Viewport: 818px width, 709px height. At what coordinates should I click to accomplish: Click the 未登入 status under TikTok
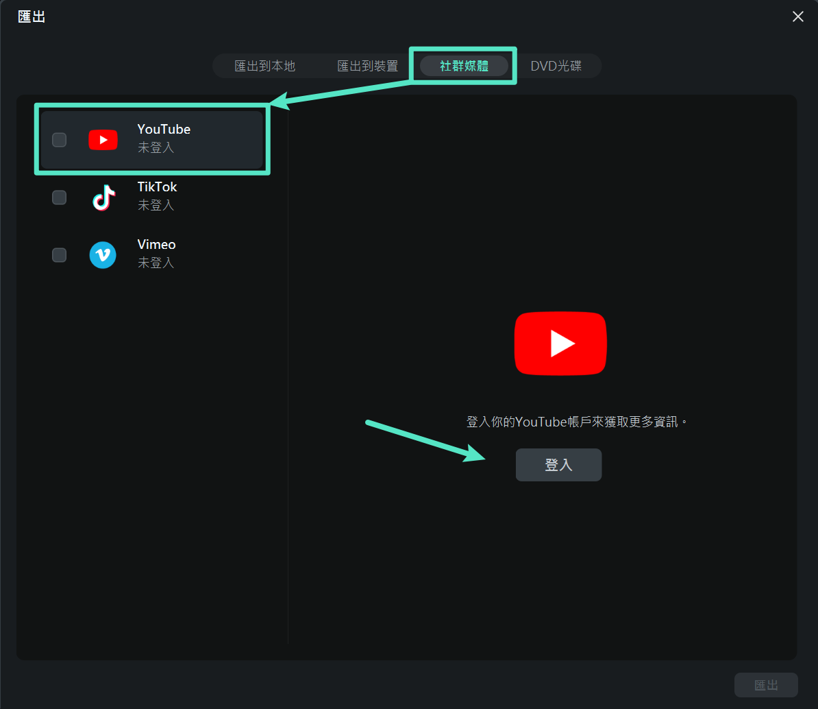(x=156, y=205)
